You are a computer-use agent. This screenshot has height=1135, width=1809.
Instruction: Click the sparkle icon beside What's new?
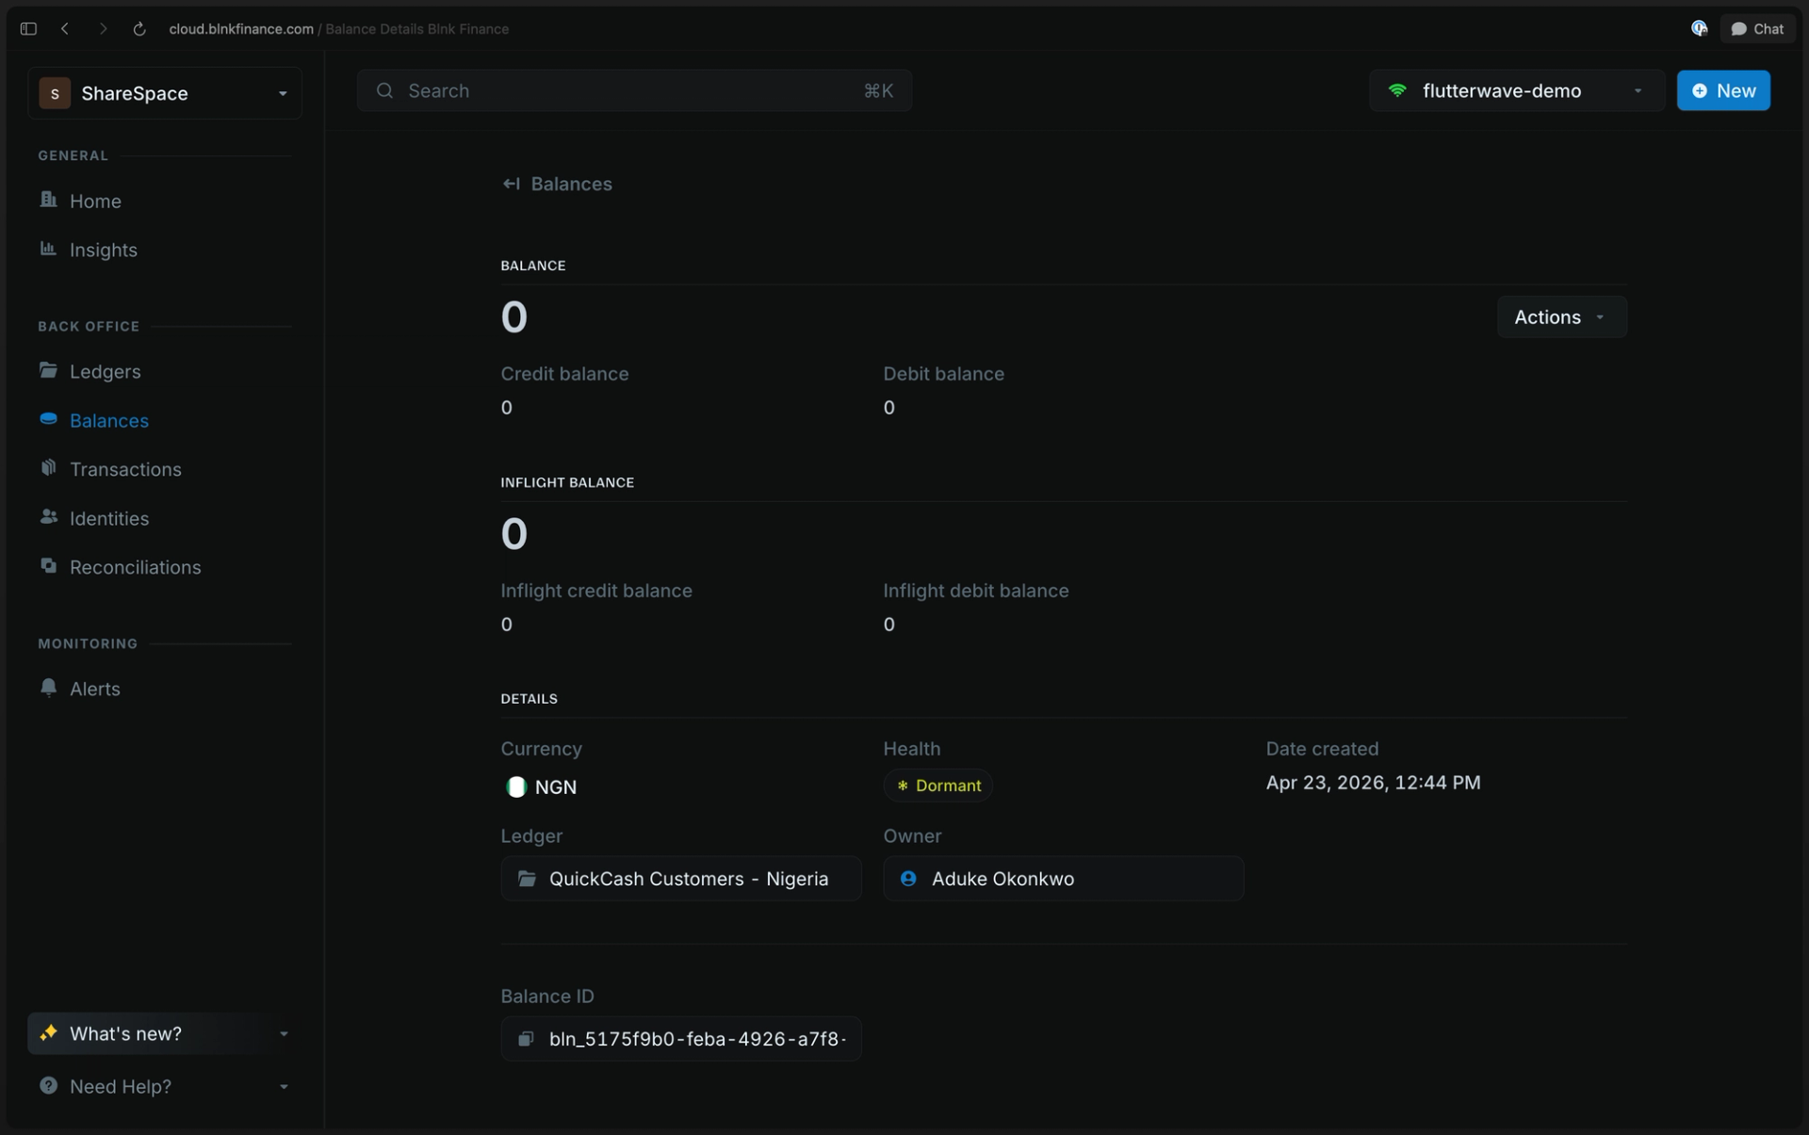click(49, 1032)
